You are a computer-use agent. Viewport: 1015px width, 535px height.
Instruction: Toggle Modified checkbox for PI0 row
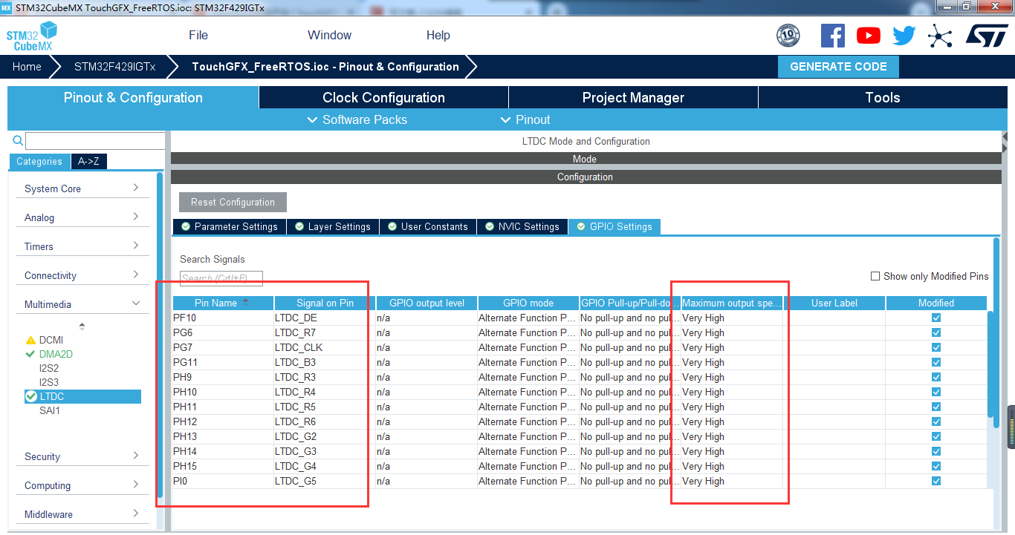[936, 481]
